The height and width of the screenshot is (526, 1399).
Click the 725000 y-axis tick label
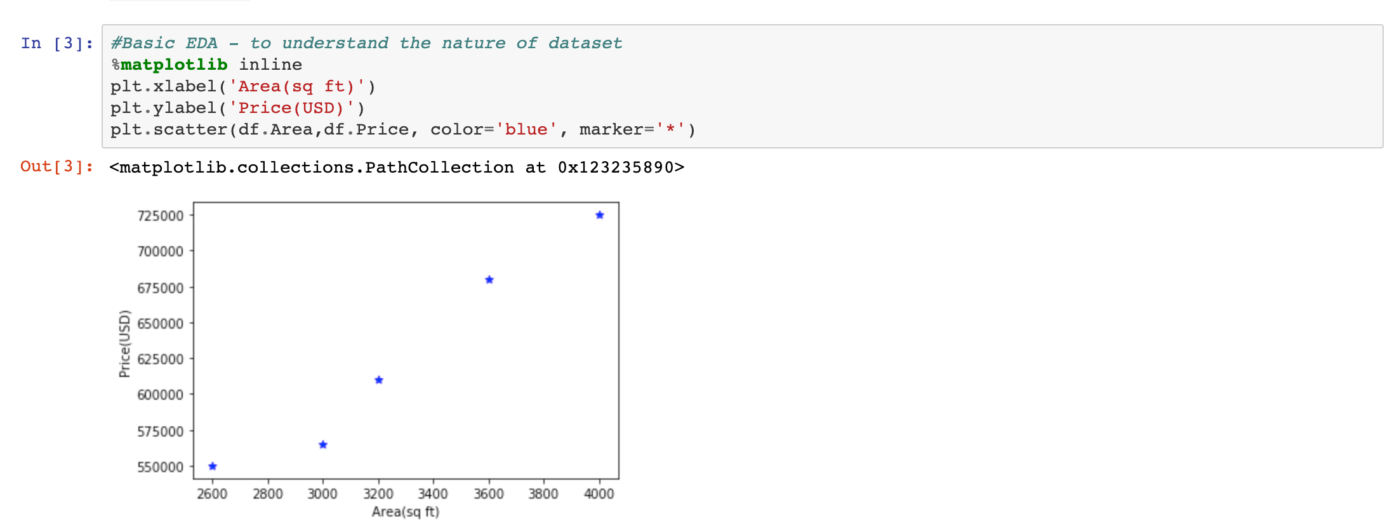pos(161,216)
